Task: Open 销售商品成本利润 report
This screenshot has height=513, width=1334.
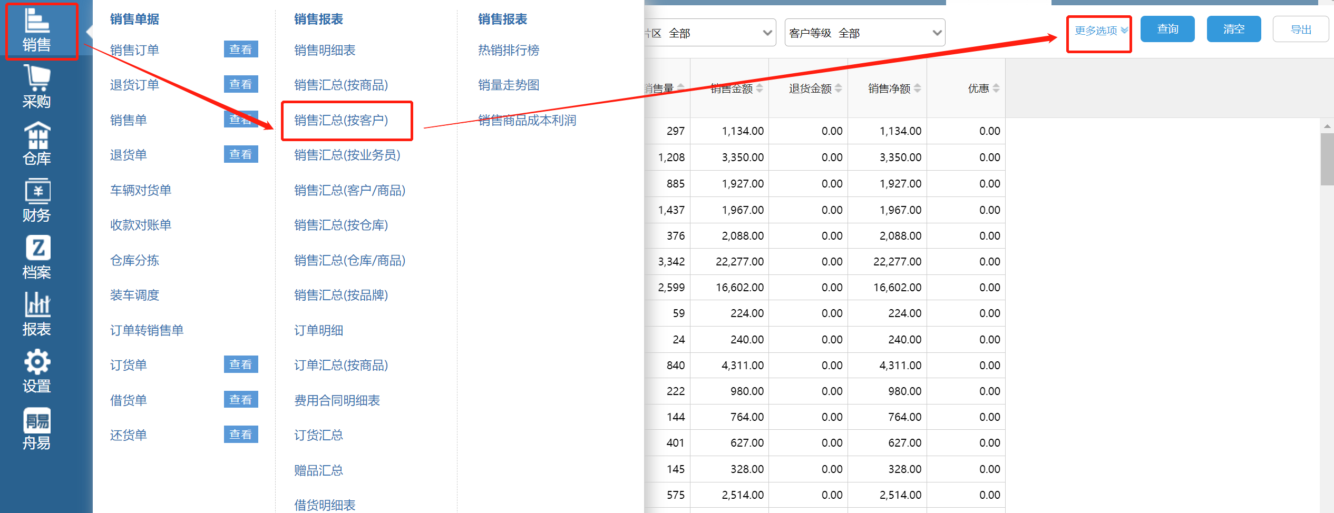Action: pyautogui.click(x=527, y=120)
